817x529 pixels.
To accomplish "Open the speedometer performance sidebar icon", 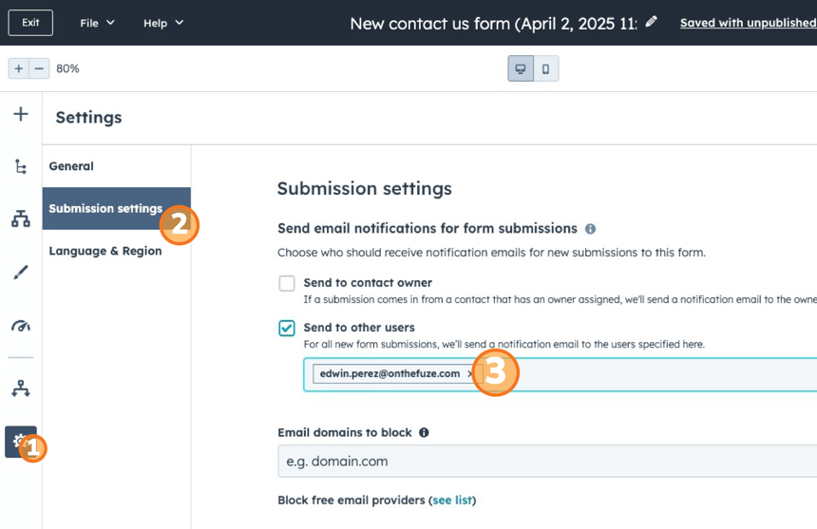I will [x=21, y=326].
